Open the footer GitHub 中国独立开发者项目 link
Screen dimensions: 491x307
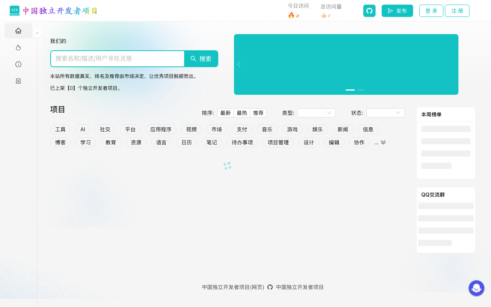click(x=296, y=287)
